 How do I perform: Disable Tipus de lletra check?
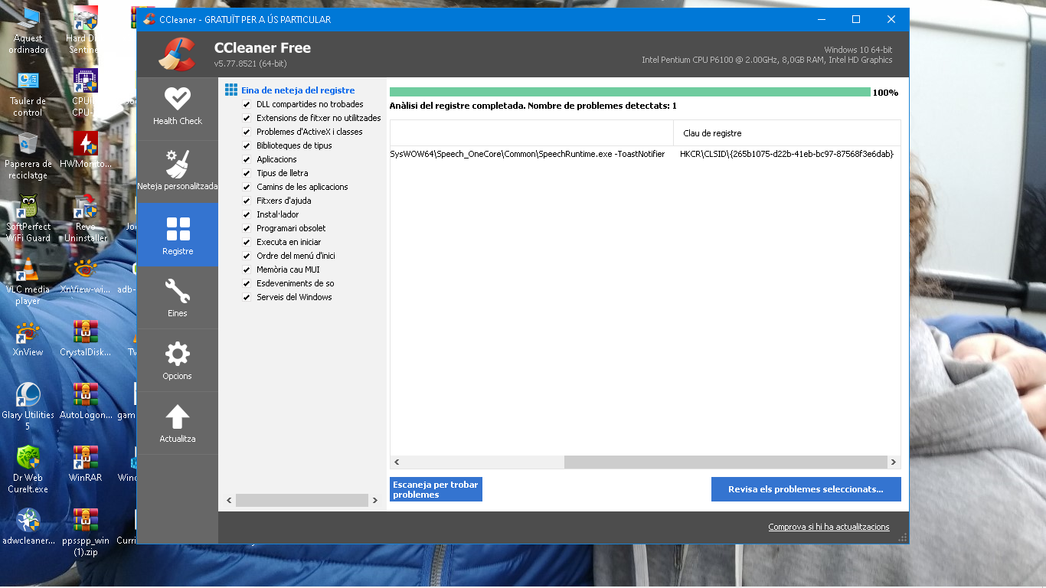[x=247, y=173]
